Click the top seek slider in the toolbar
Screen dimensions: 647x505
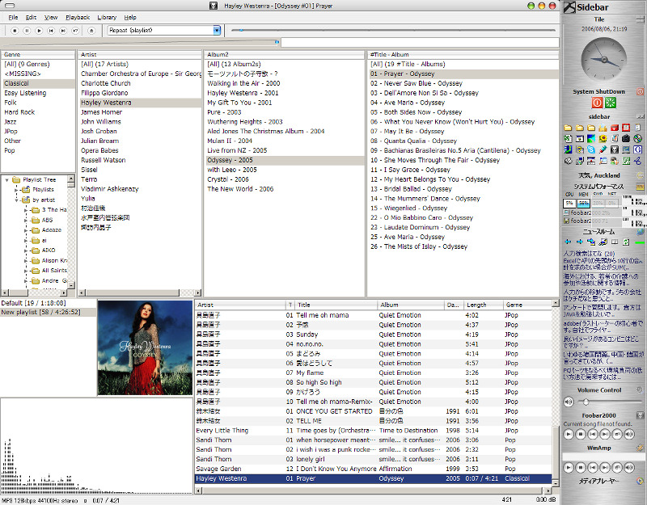click(393, 30)
